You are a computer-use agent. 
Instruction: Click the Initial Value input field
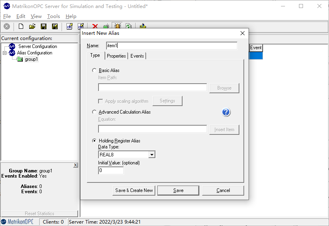(111, 170)
